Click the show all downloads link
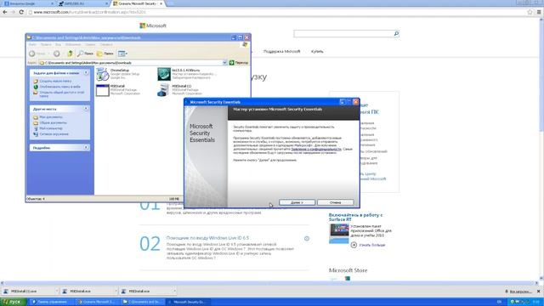Viewport: 544px width, 306px height. tap(518, 292)
